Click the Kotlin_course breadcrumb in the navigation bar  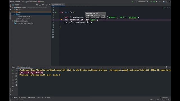pyautogui.click(x=15, y=2)
